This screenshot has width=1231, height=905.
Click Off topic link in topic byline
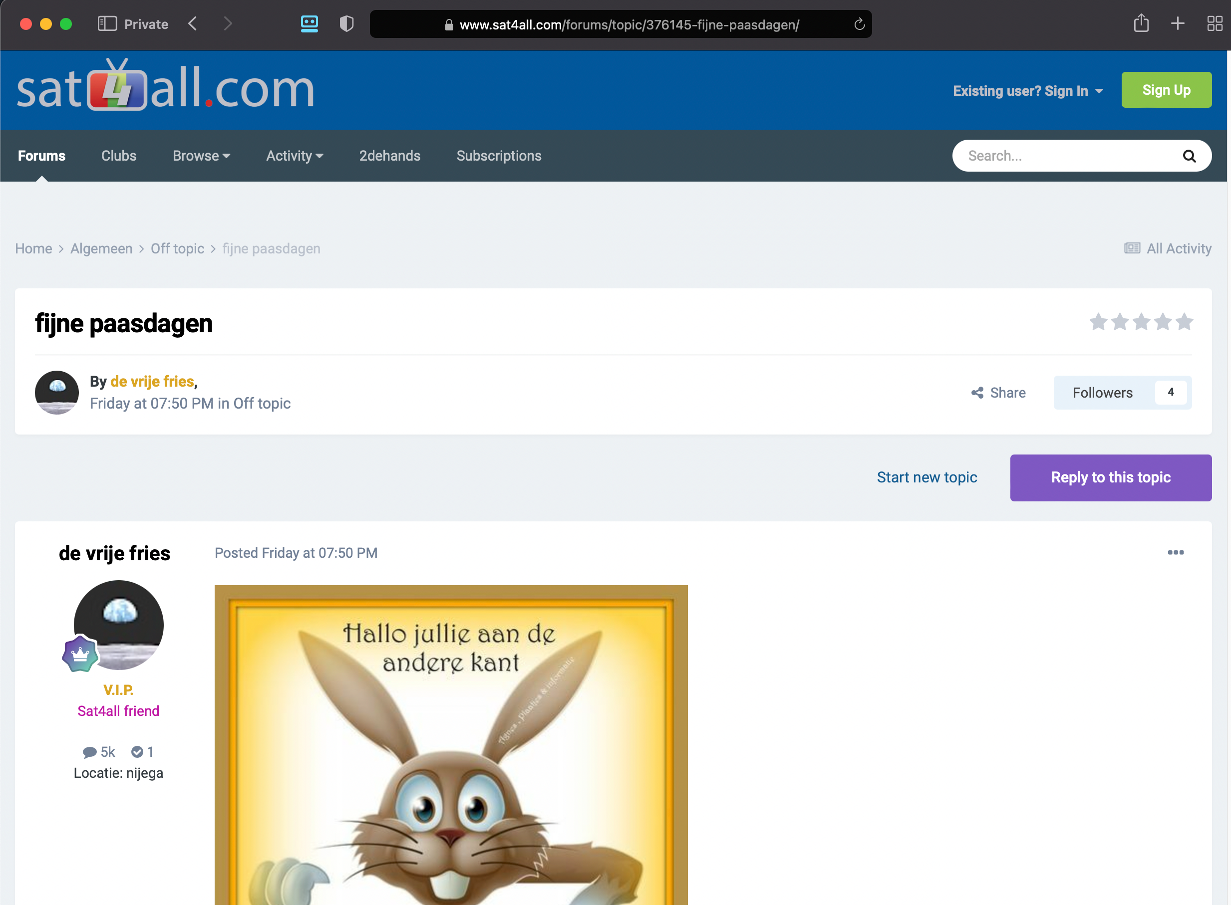[x=262, y=404]
